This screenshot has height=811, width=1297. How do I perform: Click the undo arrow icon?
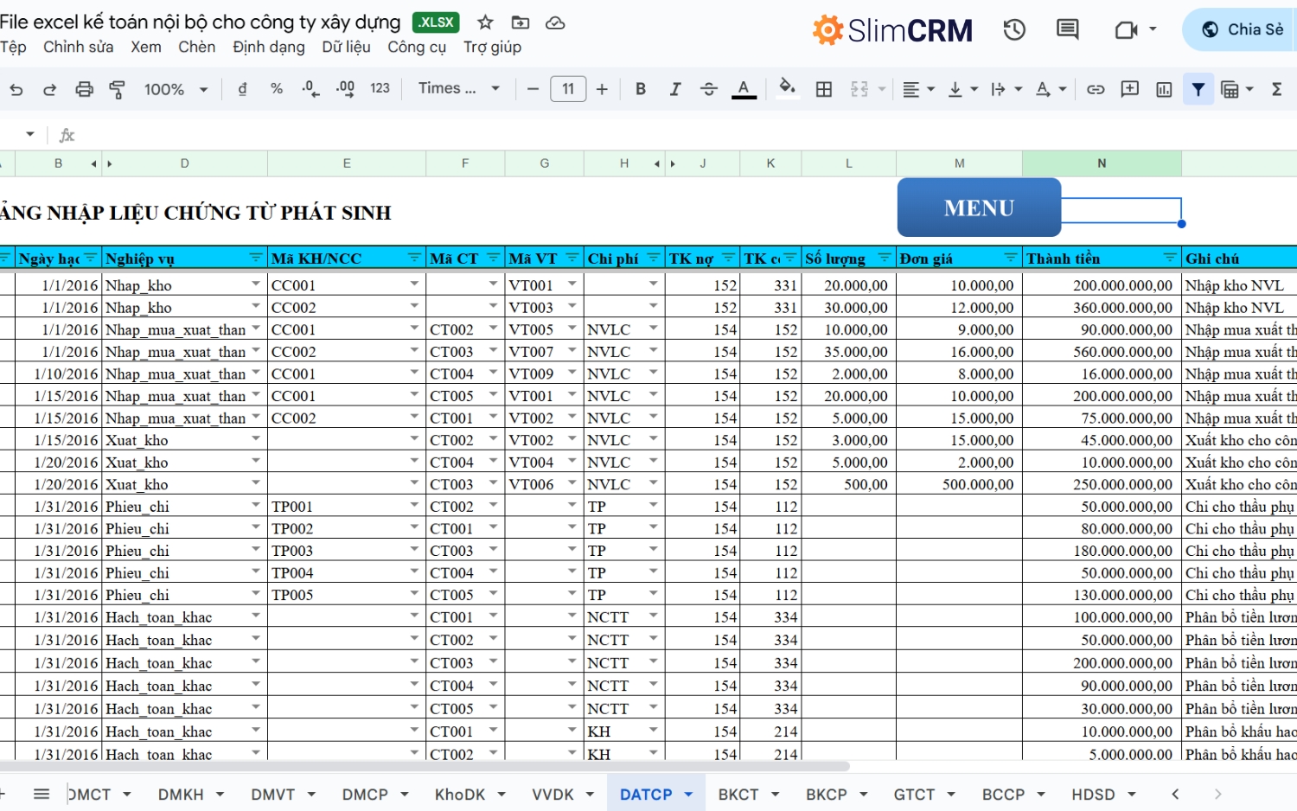[16, 89]
